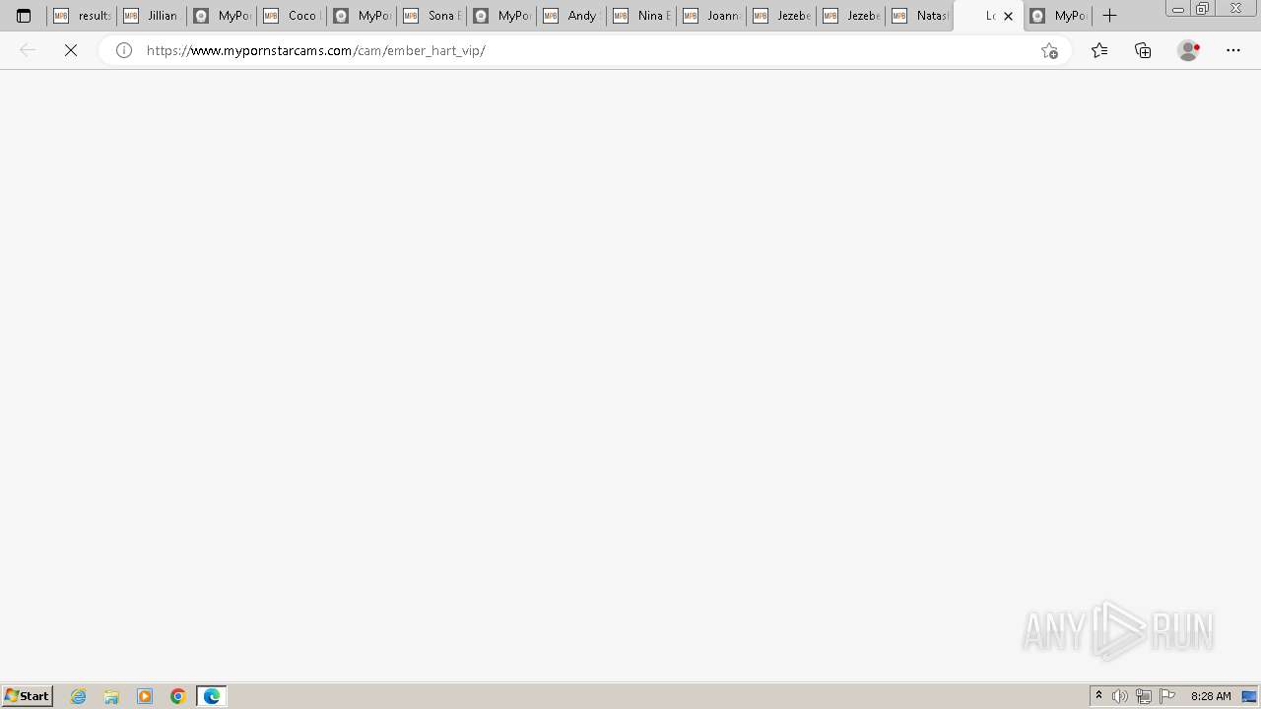Select Microsoft Edge taskbar button
The width and height of the screenshot is (1261, 709).
[x=212, y=696]
